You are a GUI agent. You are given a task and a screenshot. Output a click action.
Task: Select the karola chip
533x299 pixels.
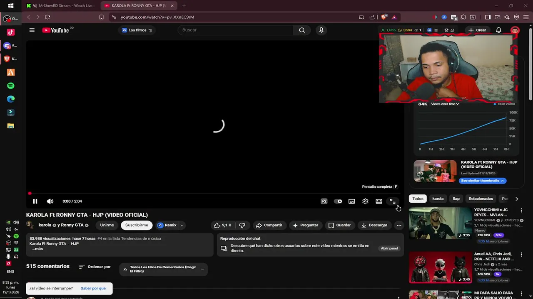[438, 199]
